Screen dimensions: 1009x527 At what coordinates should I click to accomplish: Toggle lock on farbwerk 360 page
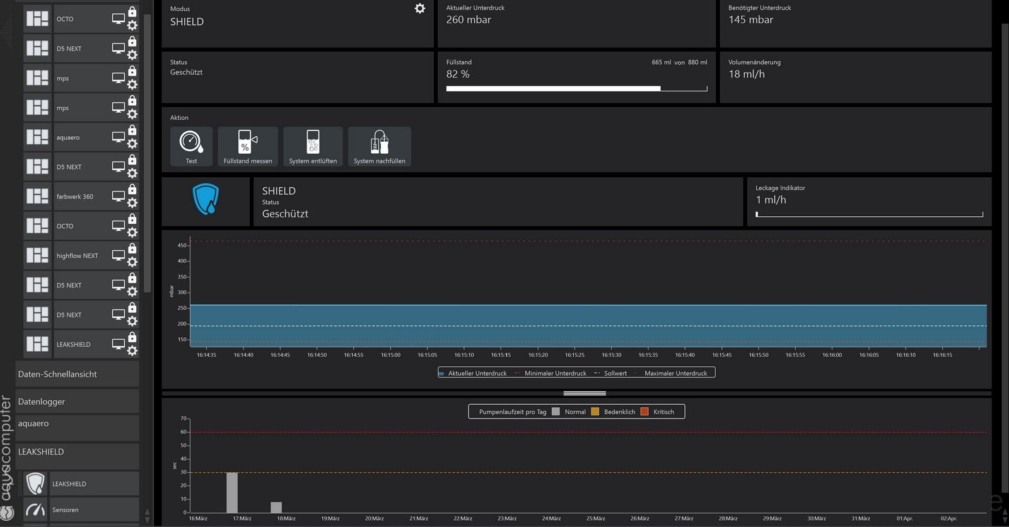132,189
